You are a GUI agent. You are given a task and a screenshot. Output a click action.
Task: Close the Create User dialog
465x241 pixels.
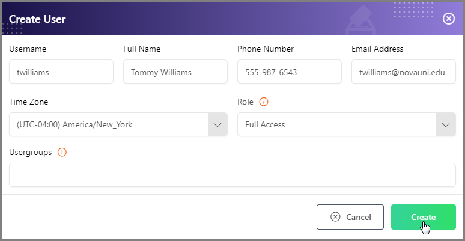tap(448, 19)
